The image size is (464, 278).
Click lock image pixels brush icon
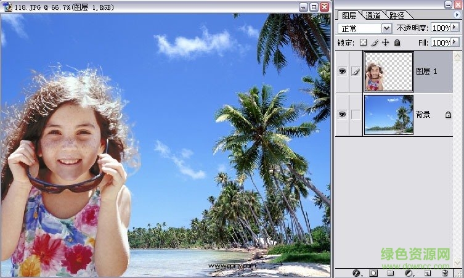(374, 43)
